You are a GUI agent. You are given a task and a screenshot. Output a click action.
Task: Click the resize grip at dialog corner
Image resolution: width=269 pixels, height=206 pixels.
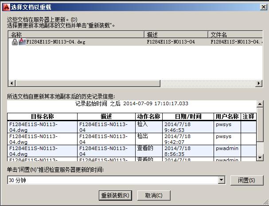[265, 202]
